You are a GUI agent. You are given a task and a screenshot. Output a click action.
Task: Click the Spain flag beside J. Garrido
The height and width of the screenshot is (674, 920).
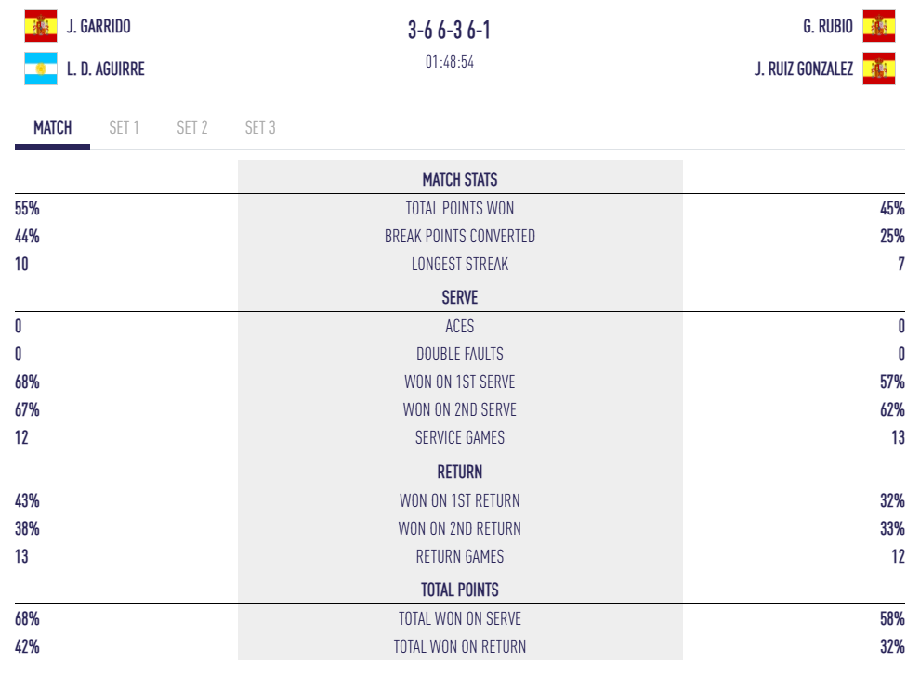coord(41,26)
